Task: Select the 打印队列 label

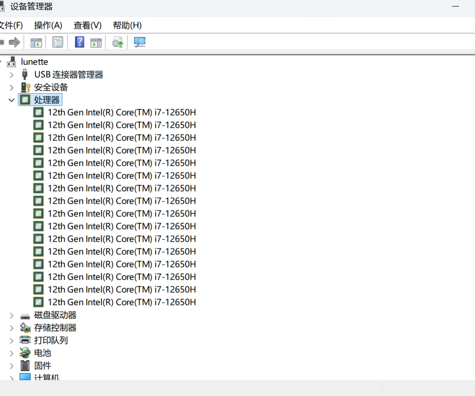Action: [x=51, y=340]
